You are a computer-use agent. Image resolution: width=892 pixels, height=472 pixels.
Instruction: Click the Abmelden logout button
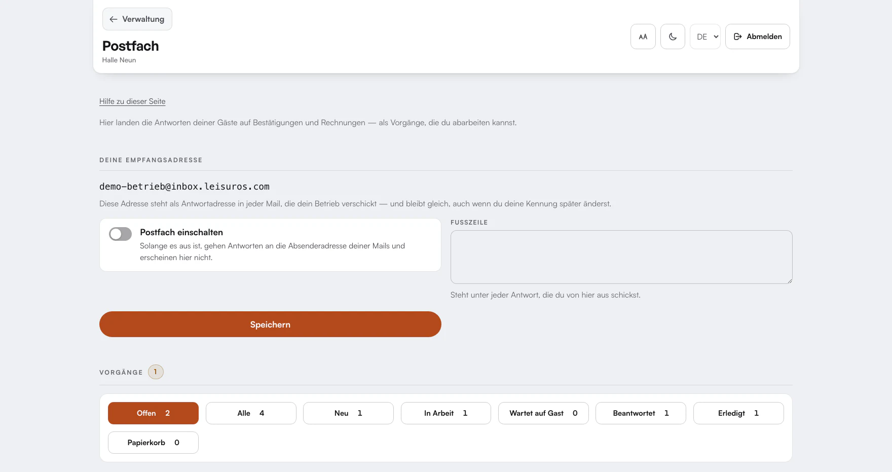[757, 37]
